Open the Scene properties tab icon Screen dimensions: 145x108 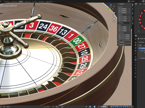coord(136,51)
